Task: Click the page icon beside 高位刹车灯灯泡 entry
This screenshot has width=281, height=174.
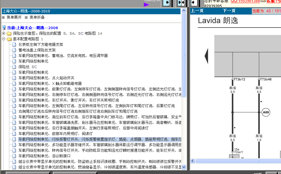Action: click(14, 117)
